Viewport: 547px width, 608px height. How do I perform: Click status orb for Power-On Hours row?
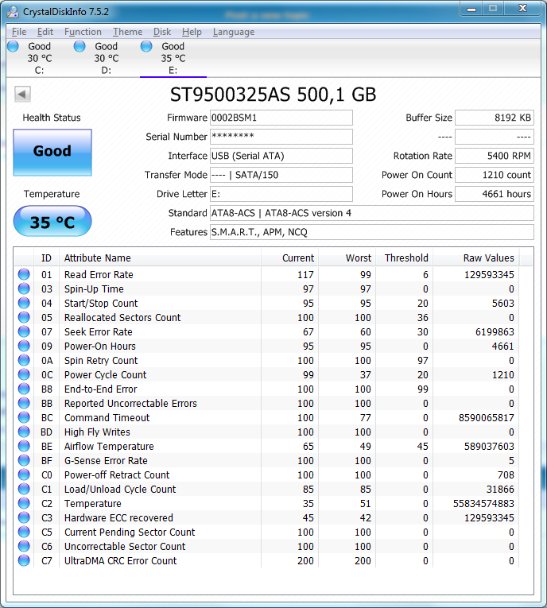coord(24,346)
